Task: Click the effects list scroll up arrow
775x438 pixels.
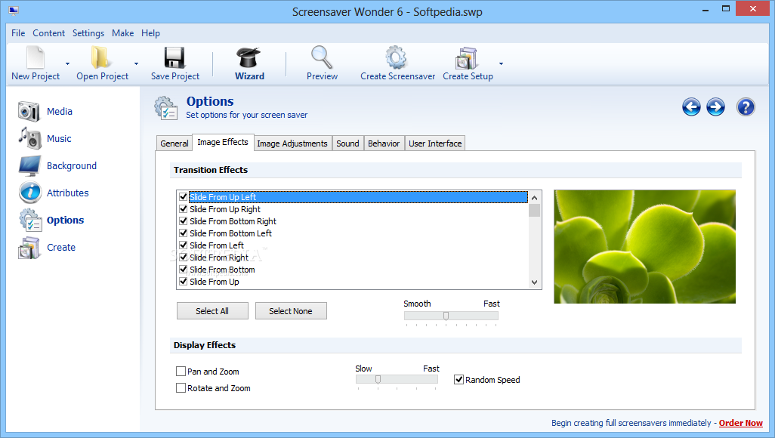Action: tap(534, 198)
